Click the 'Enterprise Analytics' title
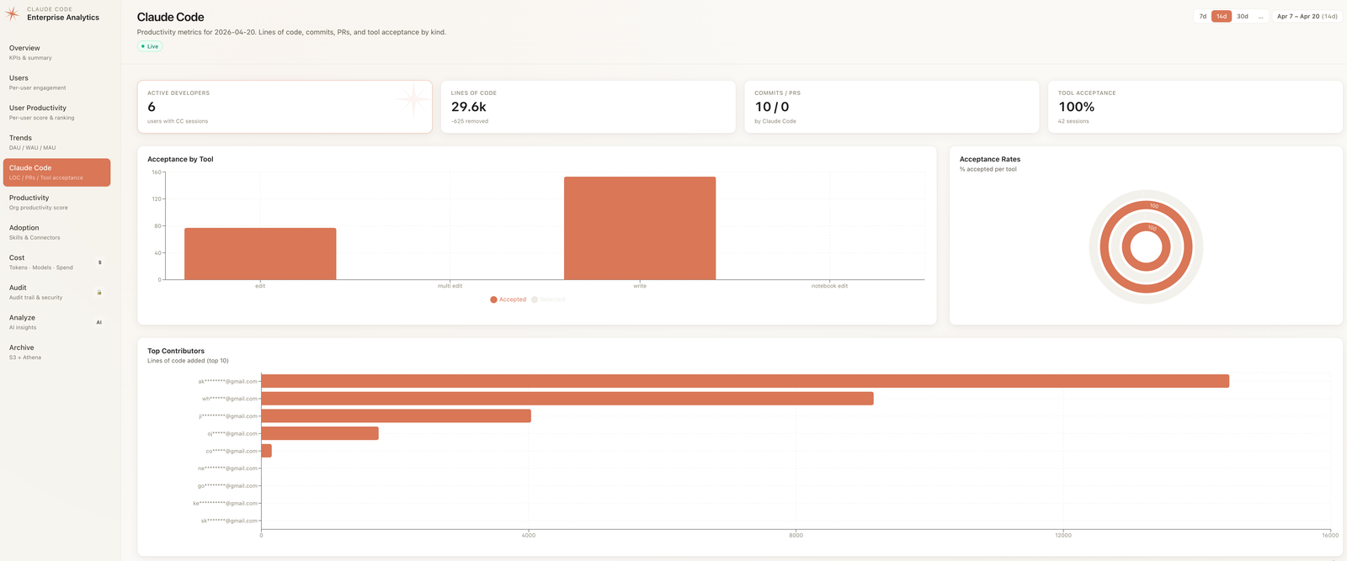1347x561 pixels. pyautogui.click(x=63, y=18)
